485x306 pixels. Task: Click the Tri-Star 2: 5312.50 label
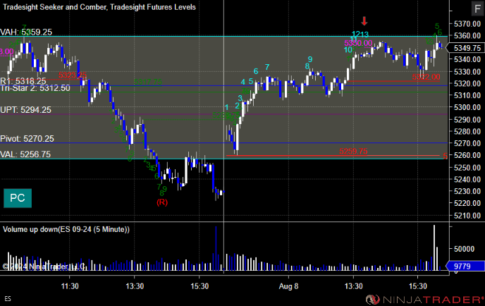[35, 88]
